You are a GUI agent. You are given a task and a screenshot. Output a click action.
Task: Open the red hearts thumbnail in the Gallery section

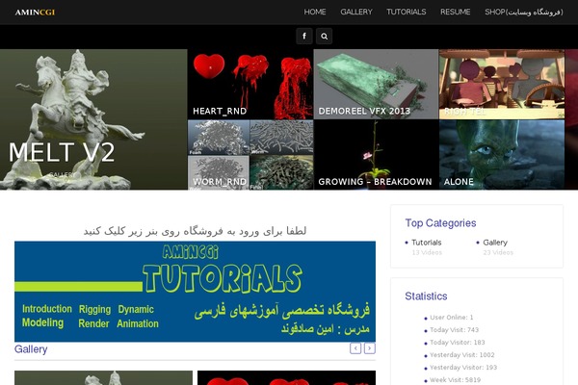point(286,378)
